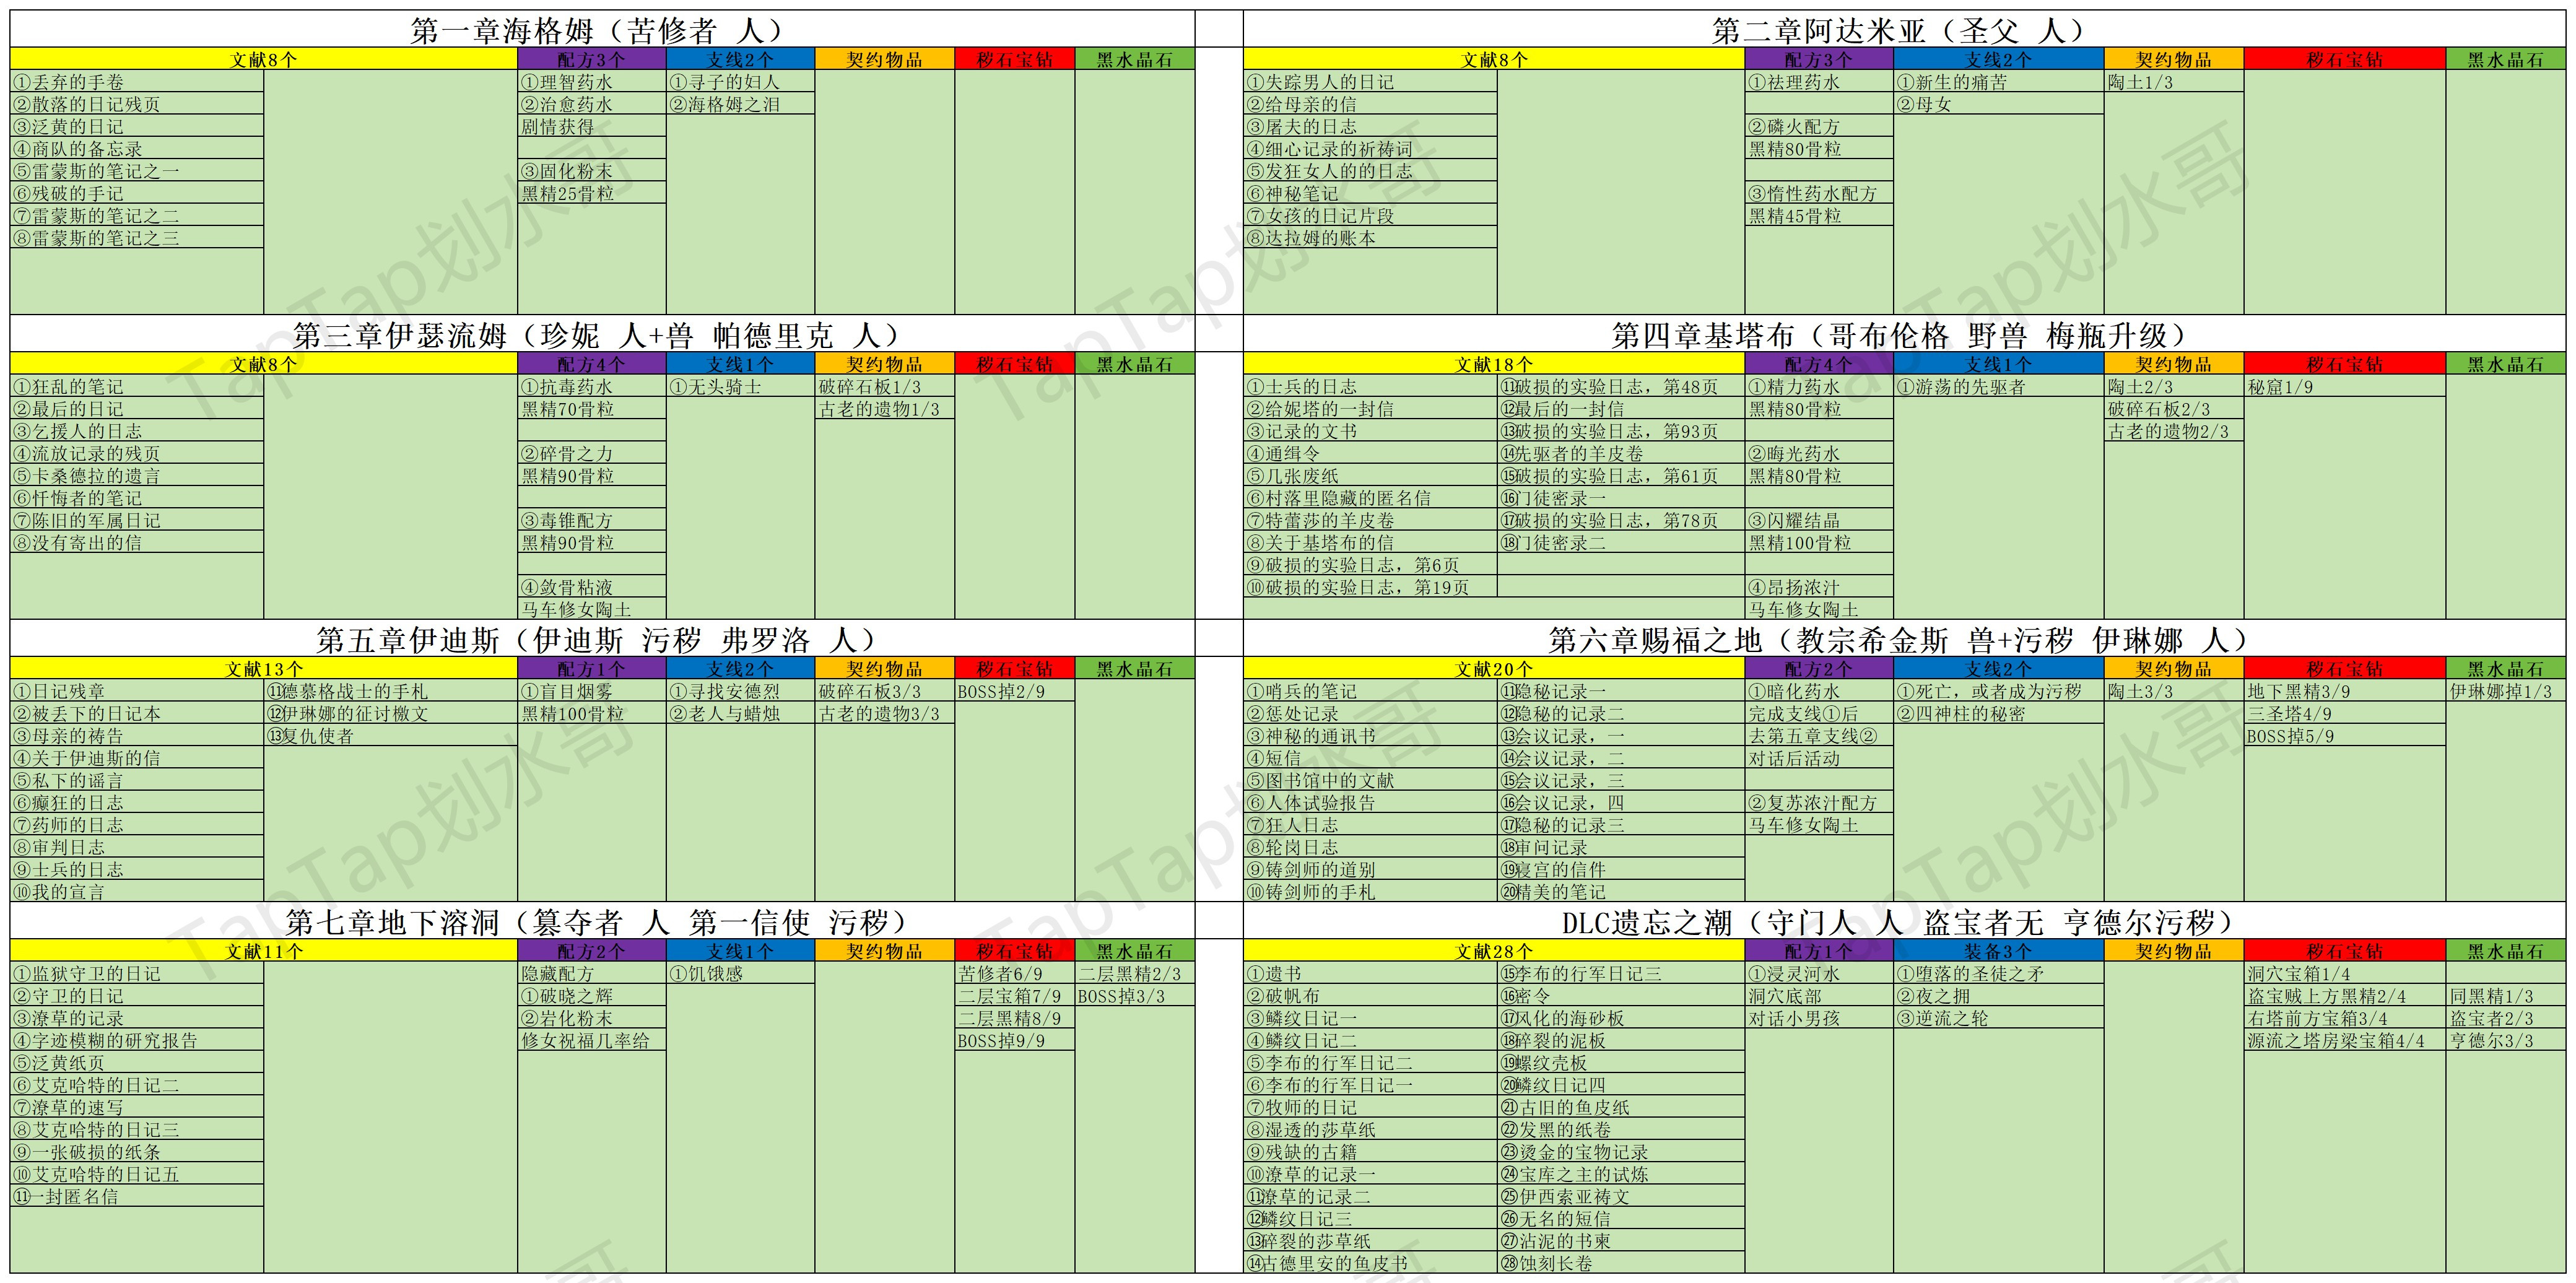The width and height of the screenshot is (2576, 1283).
Task: Select the 第四章基塔布 chapter title
Action: 1904,334
